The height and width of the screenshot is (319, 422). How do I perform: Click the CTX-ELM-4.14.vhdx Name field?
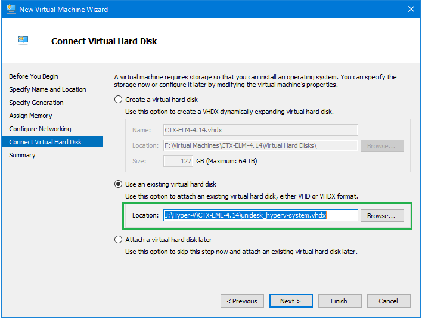260,130
